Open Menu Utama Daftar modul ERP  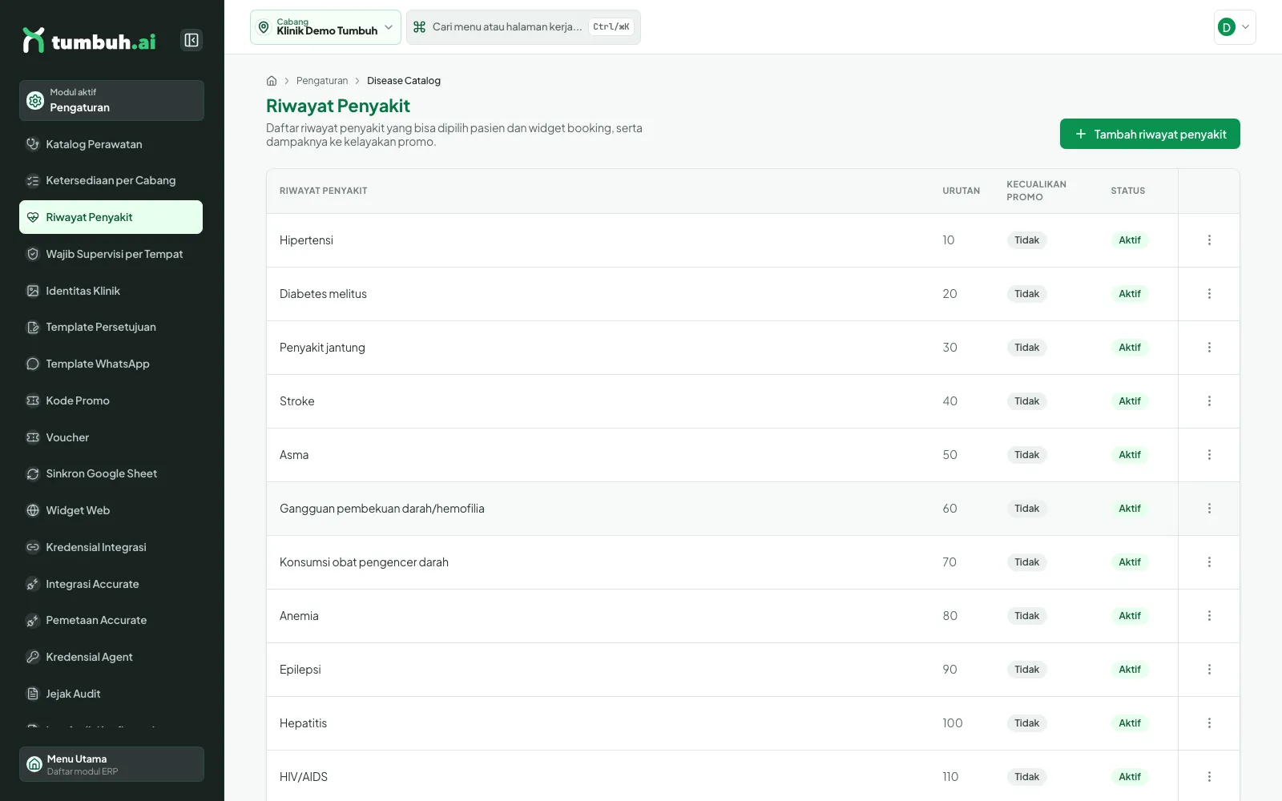click(x=111, y=764)
